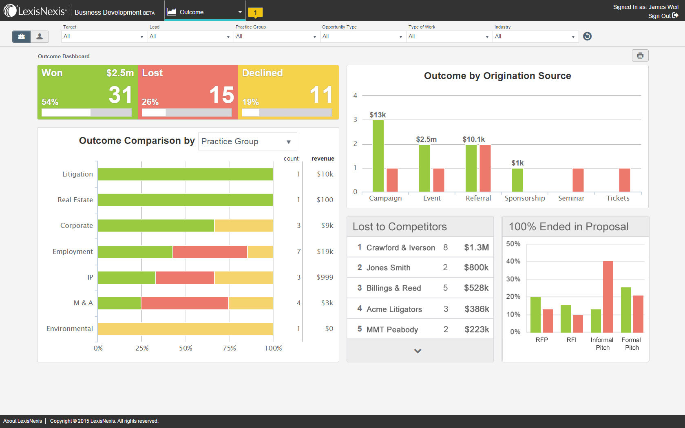Open the Lead filter dropdown
The width and height of the screenshot is (685, 428).
pyautogui.click(x=190, y=37)
